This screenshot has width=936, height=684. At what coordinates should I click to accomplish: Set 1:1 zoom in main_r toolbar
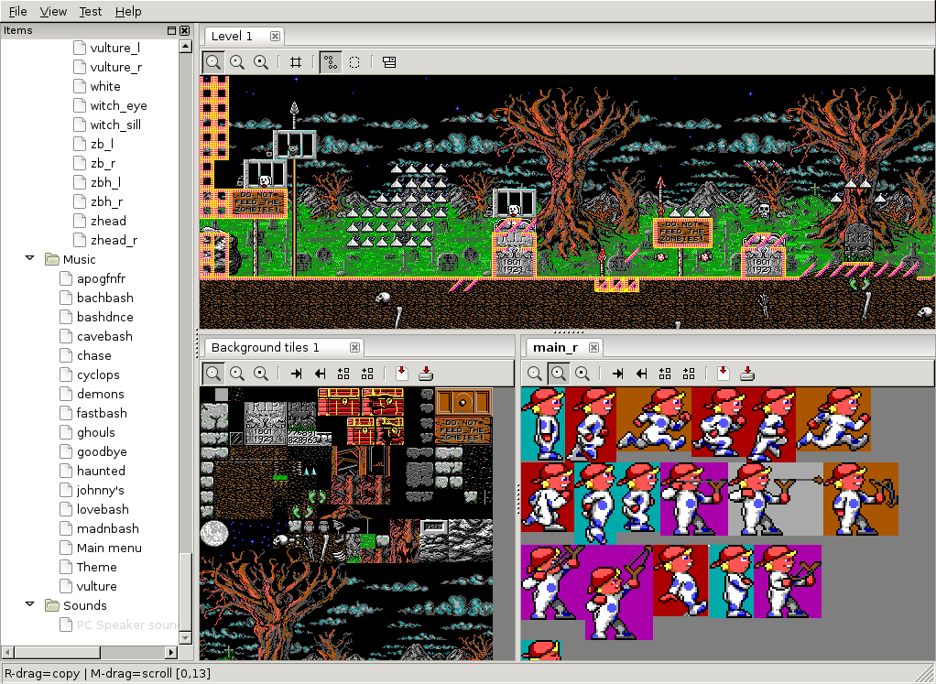pyautogui.click(x=535, y=374)
